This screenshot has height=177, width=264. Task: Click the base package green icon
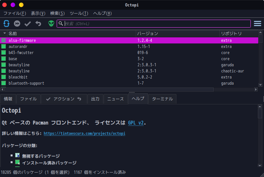coord(4,59)
